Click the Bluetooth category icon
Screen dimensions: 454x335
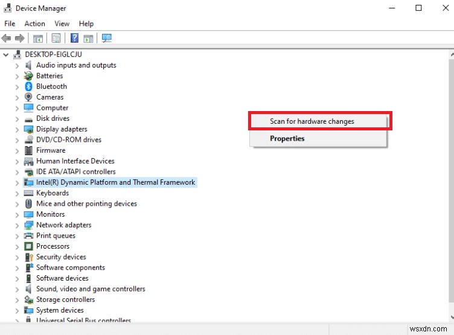(28, 86)
